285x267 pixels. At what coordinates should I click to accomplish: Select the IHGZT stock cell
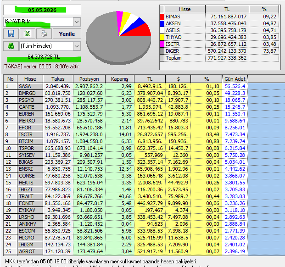coord(30,189)
